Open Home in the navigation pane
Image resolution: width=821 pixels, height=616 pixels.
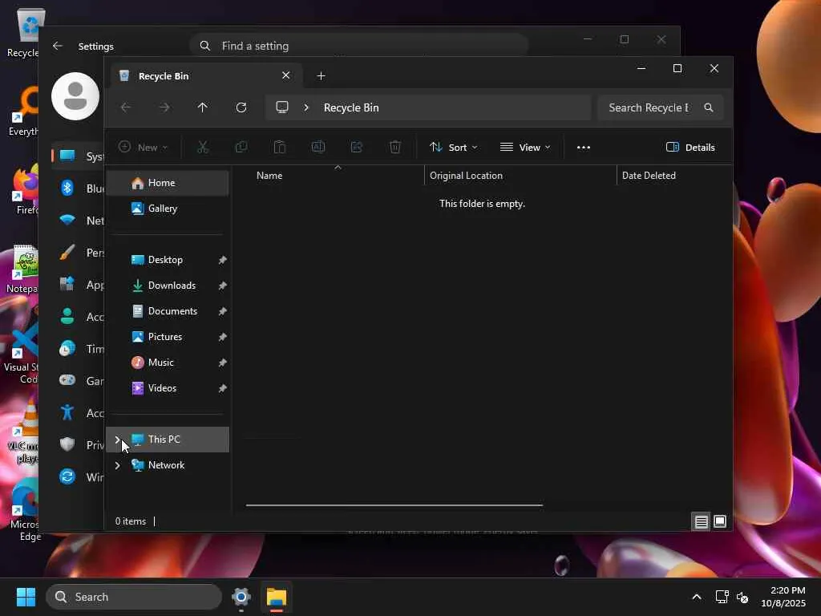point(168,183)
